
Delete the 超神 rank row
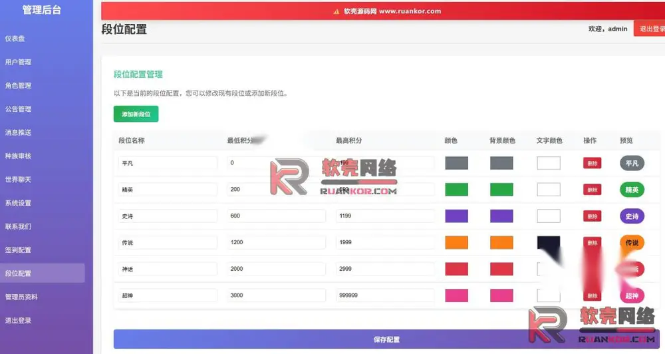592,295
